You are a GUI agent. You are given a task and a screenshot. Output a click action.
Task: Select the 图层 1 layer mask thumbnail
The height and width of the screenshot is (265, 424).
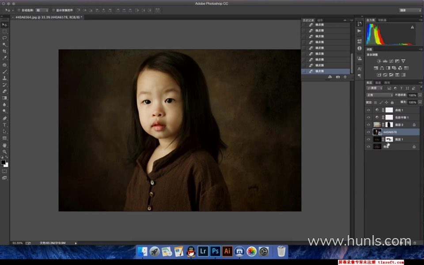tap(389, 139)
